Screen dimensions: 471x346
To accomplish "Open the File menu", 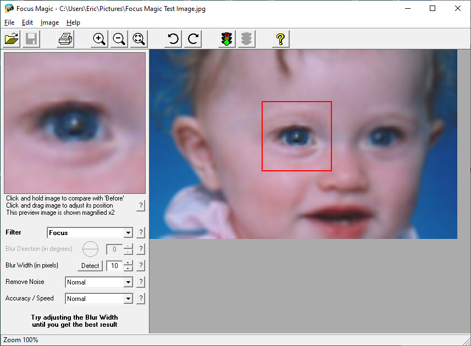I will tap(9, 23).
